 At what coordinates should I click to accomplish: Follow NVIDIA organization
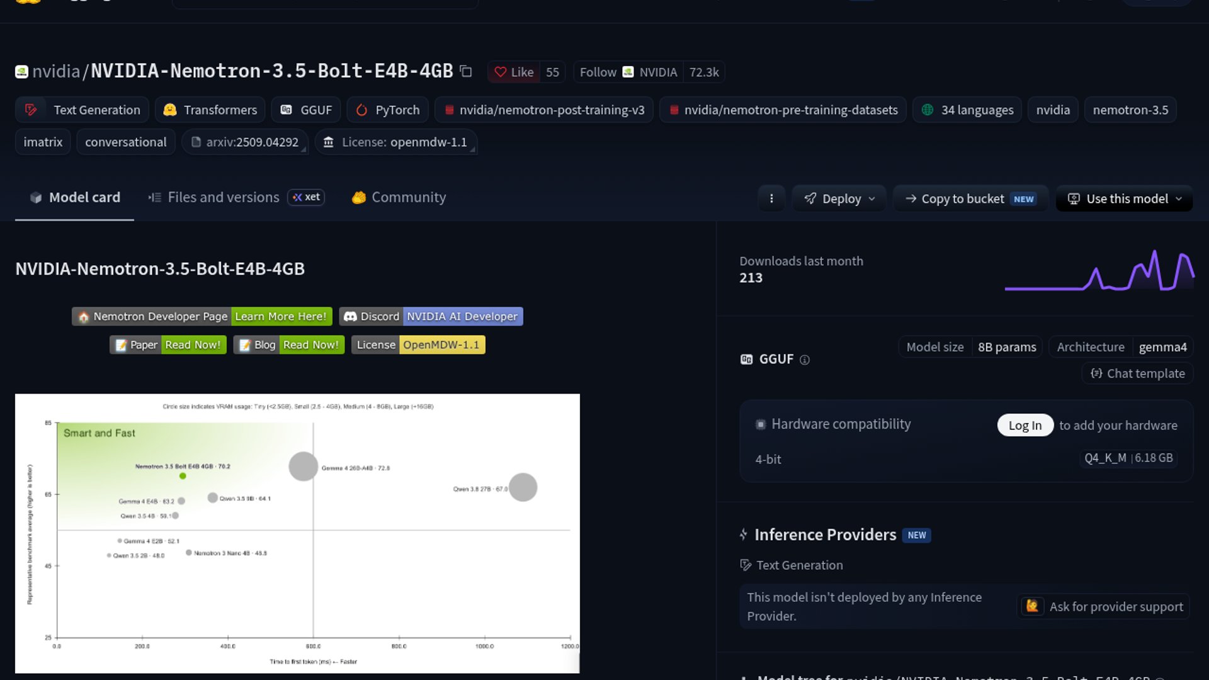(x=628, y=72)
